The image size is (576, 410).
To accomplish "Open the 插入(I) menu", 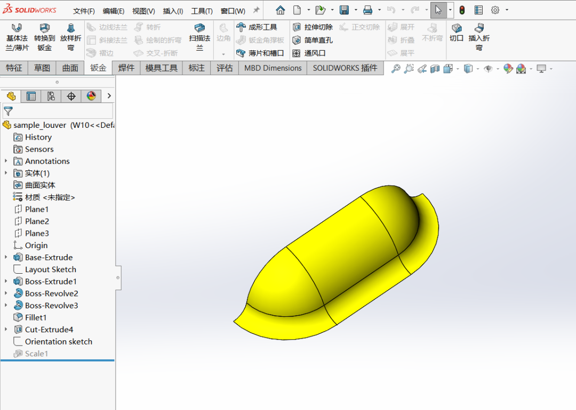I will click(173, 11).
